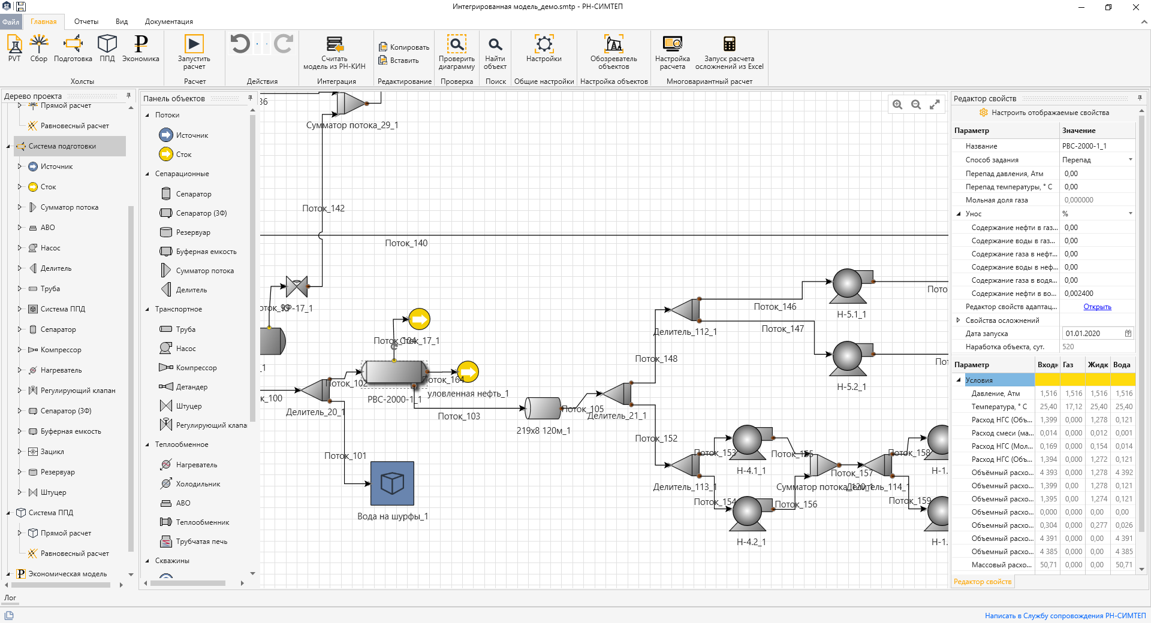The width and height of the screenshot is (1151, 623).
Task: Switch to the Отчеты ribbon tab
Action: point(86,22)
